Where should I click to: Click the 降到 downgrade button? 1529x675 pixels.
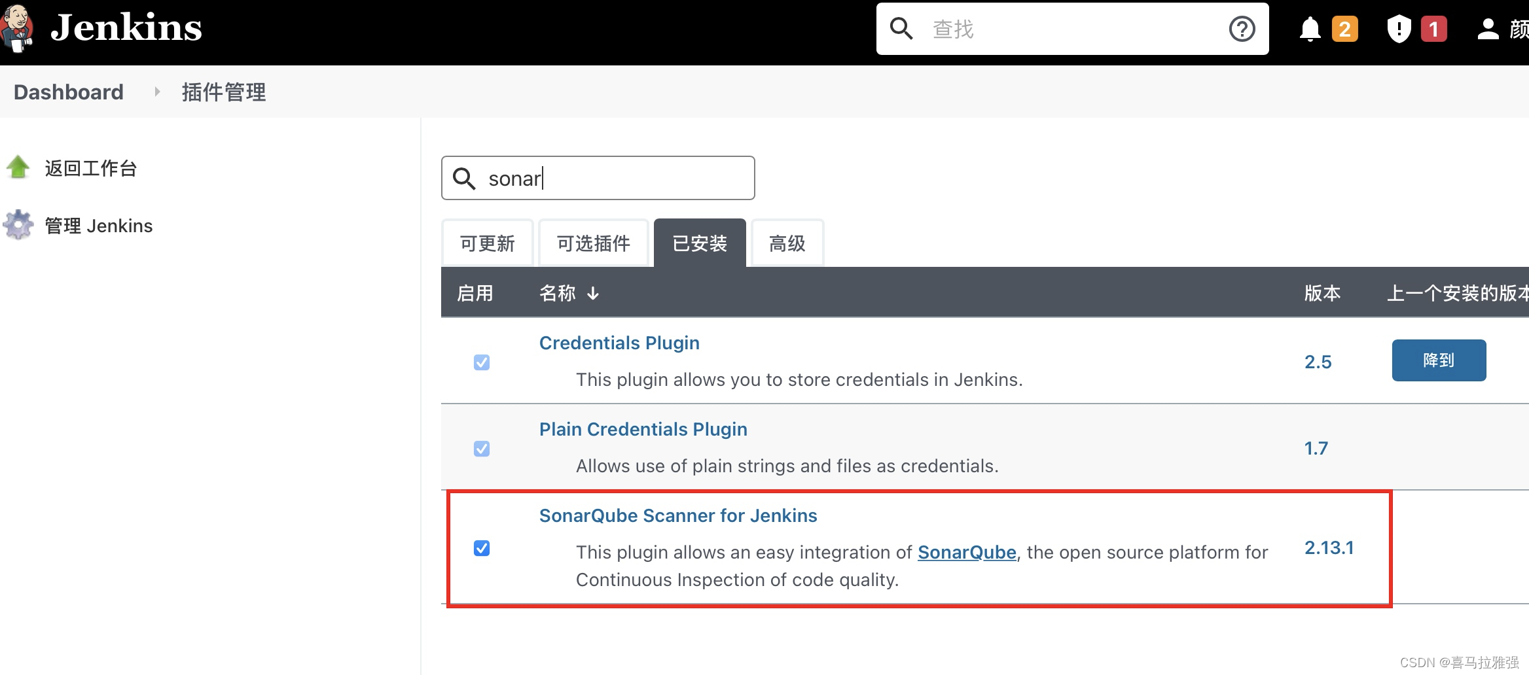coord(1439,360)
